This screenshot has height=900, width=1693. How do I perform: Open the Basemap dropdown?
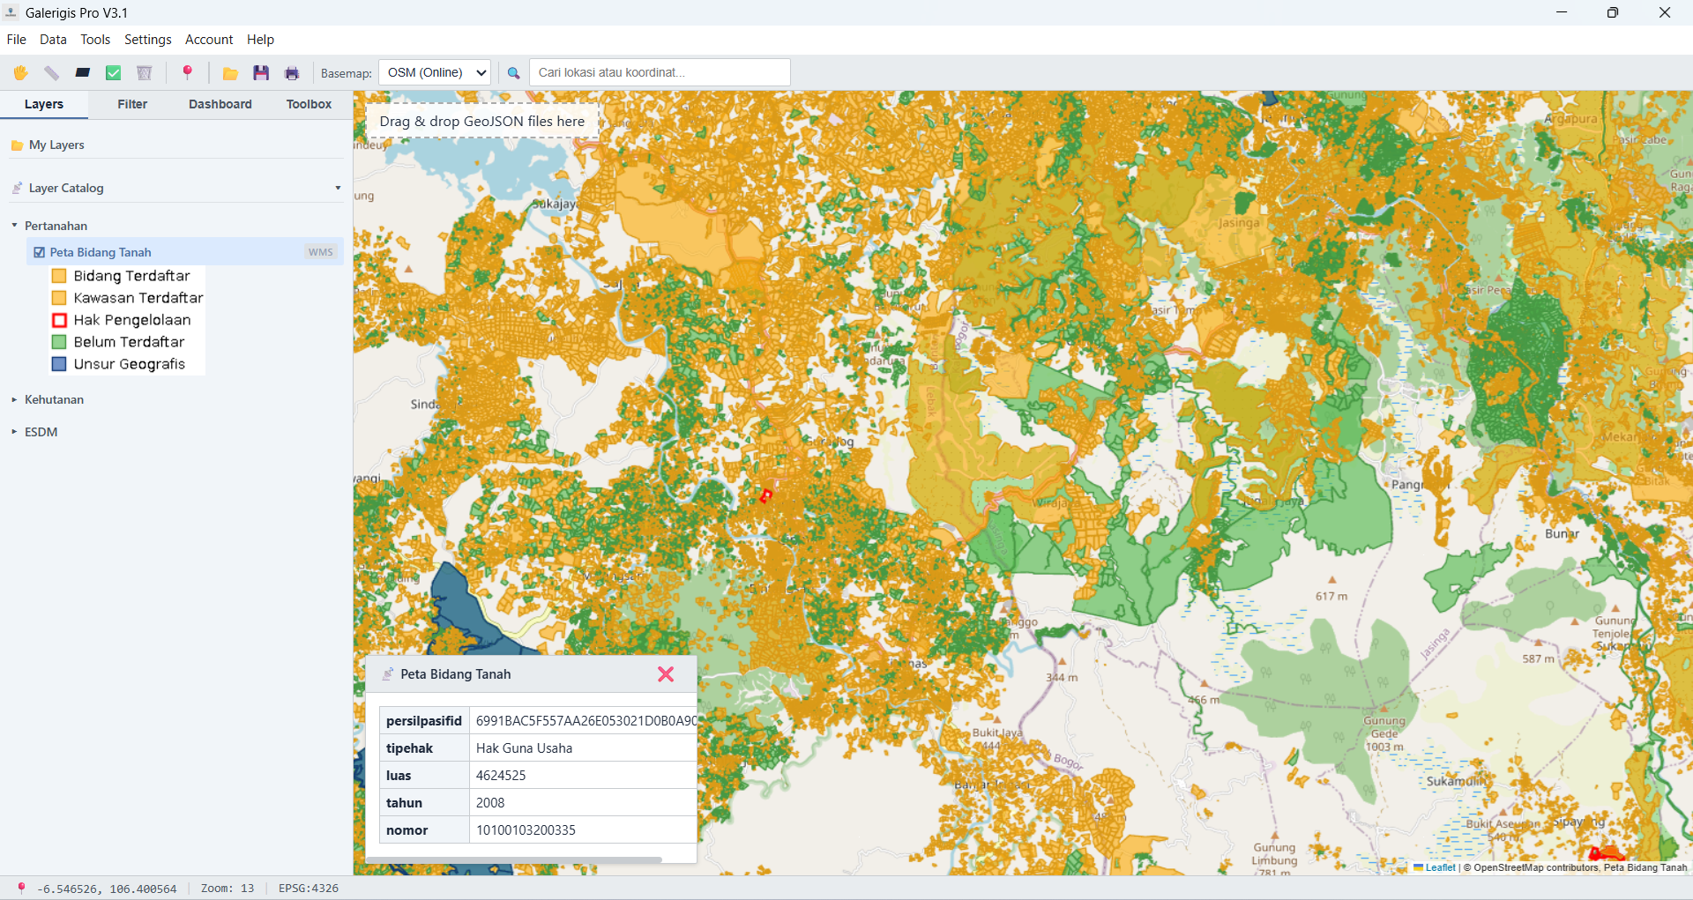tap(434, 72)
